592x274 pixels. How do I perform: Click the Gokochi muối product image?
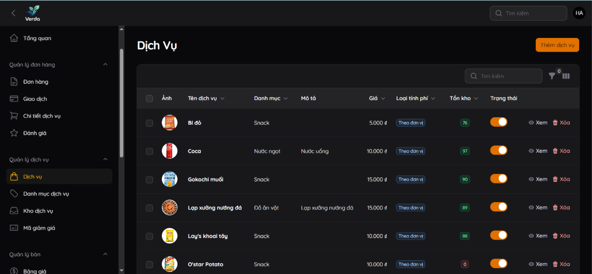pos(169,179)
